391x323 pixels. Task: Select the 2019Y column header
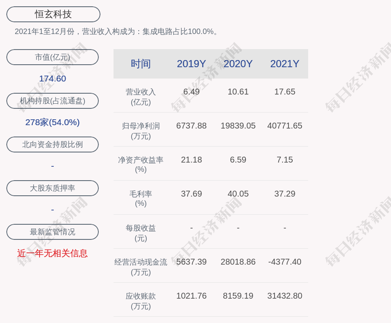click(191, 64)
